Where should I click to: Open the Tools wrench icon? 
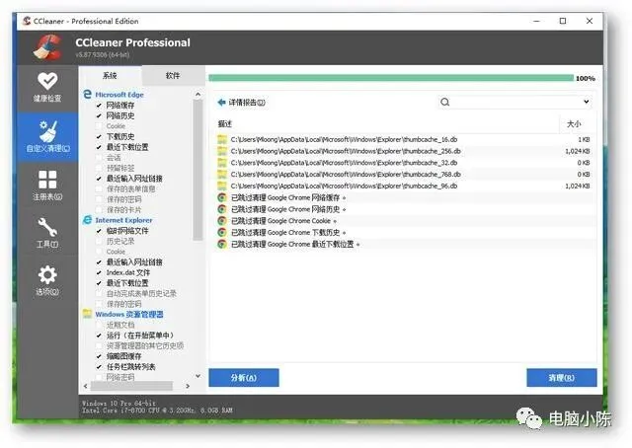(47, 227)
